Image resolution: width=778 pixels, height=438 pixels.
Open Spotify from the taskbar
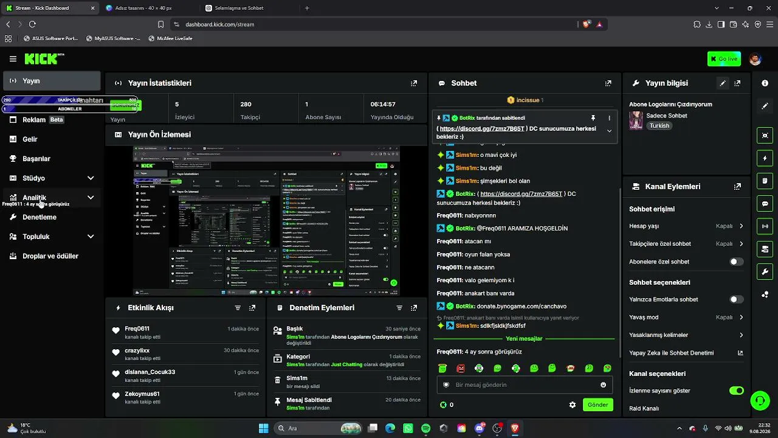(x=425, y=428)
